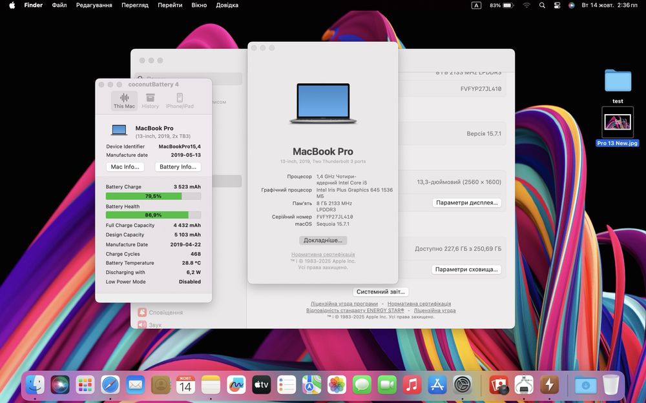Launch Siri from the Dock
This screenshot has width=646, height=403.
pos(60,385)
